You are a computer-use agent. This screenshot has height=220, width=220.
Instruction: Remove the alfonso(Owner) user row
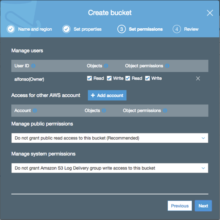198,79
